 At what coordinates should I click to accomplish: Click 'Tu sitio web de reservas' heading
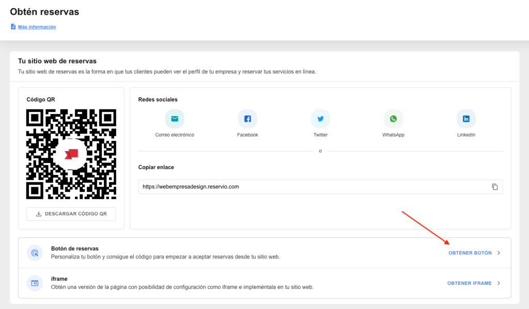[57, 61]
